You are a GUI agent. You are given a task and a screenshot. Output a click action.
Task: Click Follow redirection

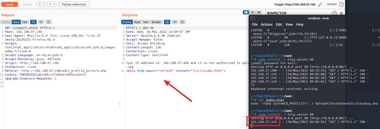74,4
